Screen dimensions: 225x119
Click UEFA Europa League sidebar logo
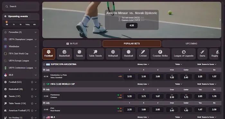tap(5, 61)
